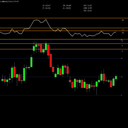The image size is (128, 128).
Task: Click the low value L: 13.01
Action: coord(67,8)
